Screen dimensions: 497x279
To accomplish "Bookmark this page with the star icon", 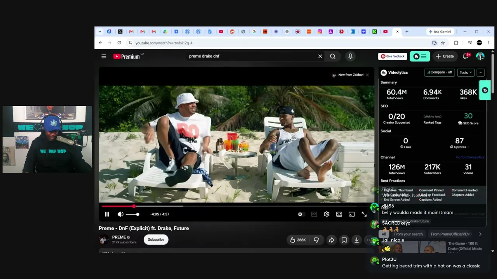I will pos(443,43).
